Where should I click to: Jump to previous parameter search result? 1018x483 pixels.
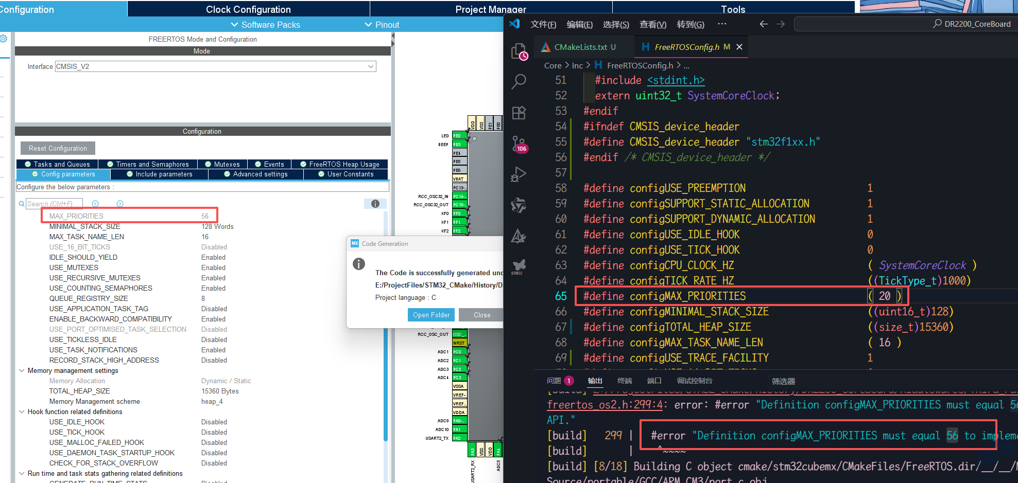pyautogui.click(x=95, y=204)
